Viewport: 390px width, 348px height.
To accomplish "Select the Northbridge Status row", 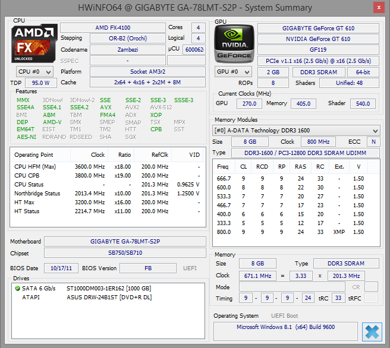I will point(107,194).
